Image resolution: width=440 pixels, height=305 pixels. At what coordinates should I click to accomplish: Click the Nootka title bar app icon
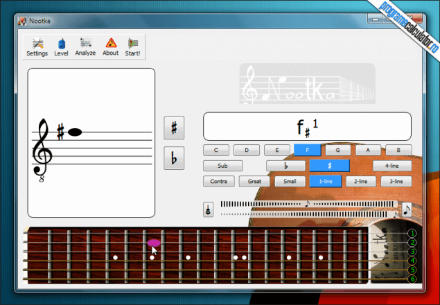(x=22, y=21)
